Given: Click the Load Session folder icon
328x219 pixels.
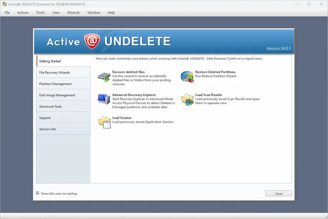Looking at the screenshot, I should pos(104,122).
